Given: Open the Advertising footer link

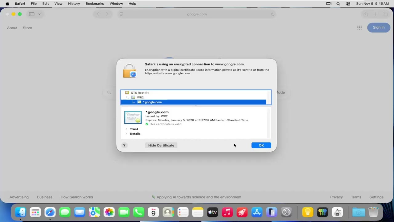Looking at the screenshot, I should click(x=19, y=197).
